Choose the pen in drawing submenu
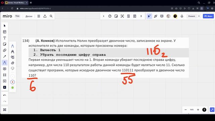The image size is (215, 121). 12,46
